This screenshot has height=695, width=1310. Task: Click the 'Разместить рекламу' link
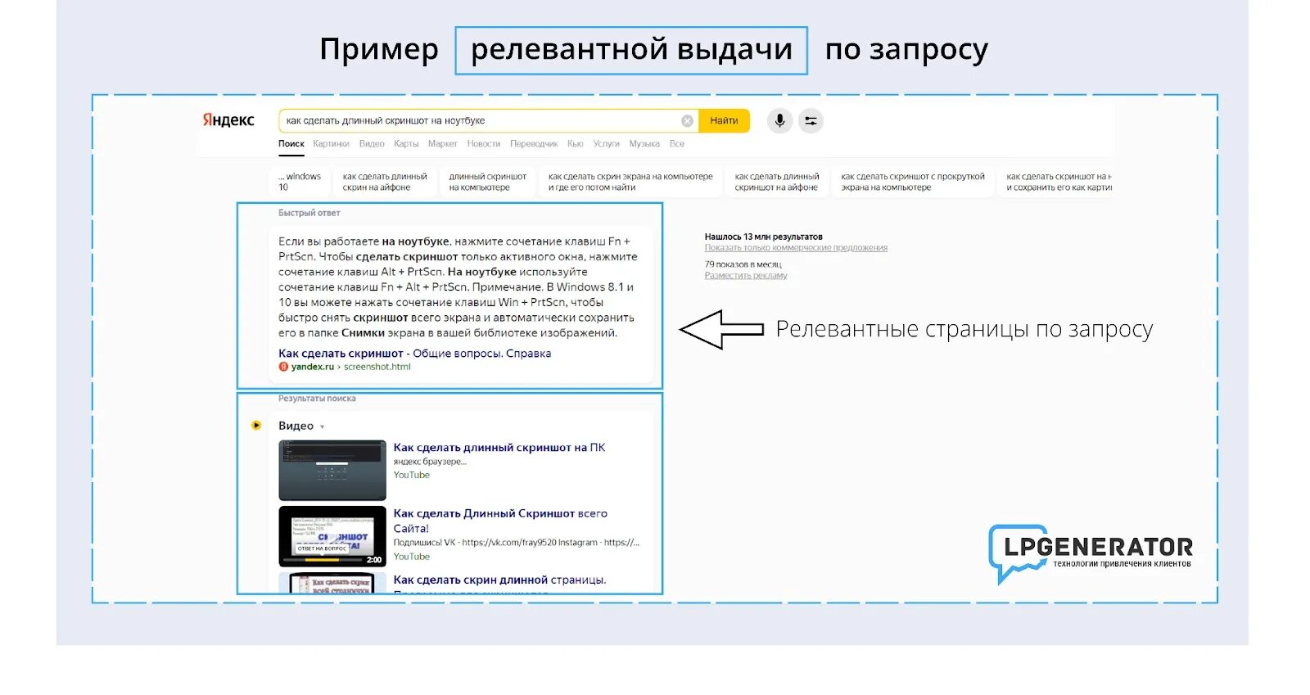coord(746,276)
